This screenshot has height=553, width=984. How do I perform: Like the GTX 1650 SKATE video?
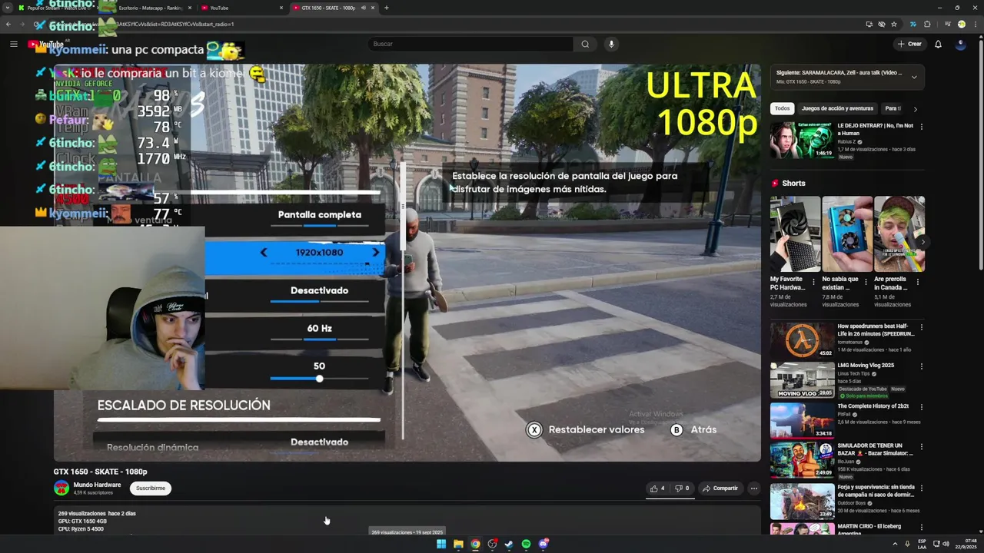pyautogui.click(x=657, y=488)
